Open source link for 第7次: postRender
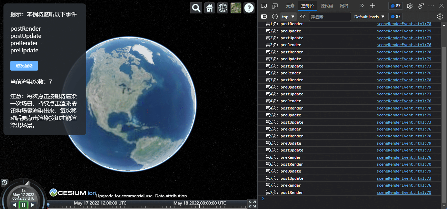This screenshot has width=447, height=209. [404, 192]
